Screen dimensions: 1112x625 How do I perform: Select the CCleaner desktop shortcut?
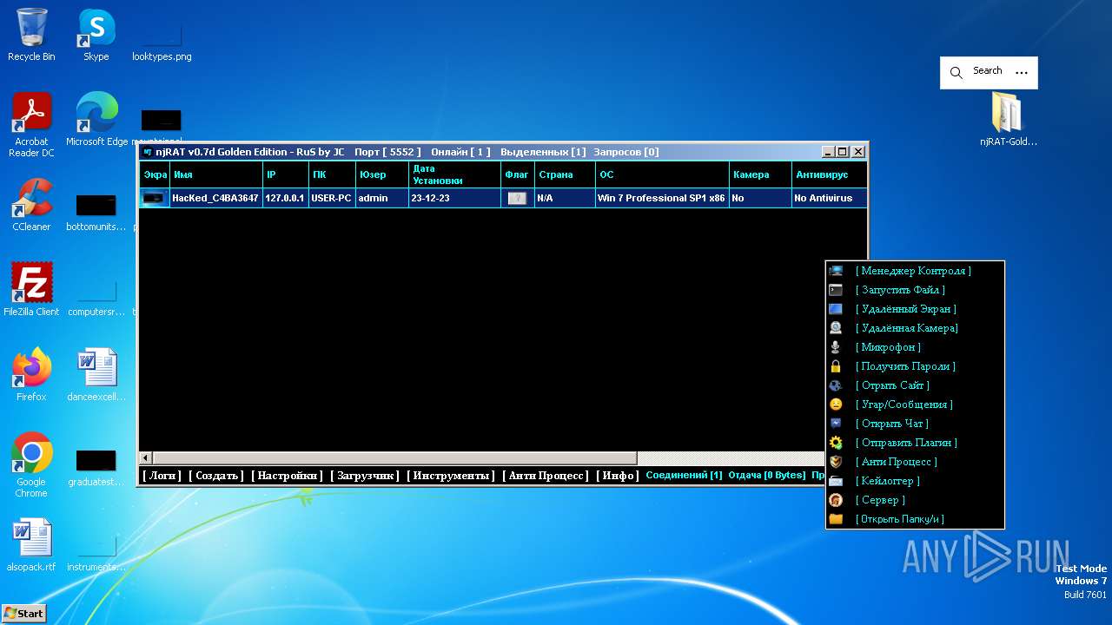point(31,205)
